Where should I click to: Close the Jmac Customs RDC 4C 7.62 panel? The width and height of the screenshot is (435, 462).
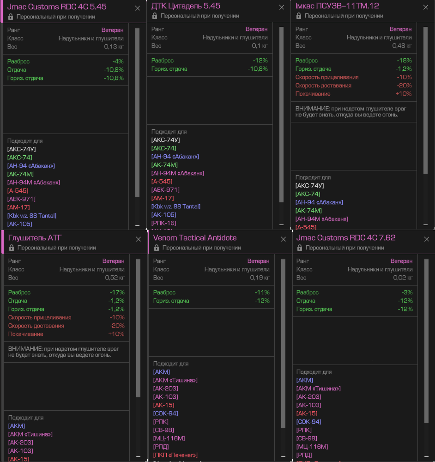point(427,239)
